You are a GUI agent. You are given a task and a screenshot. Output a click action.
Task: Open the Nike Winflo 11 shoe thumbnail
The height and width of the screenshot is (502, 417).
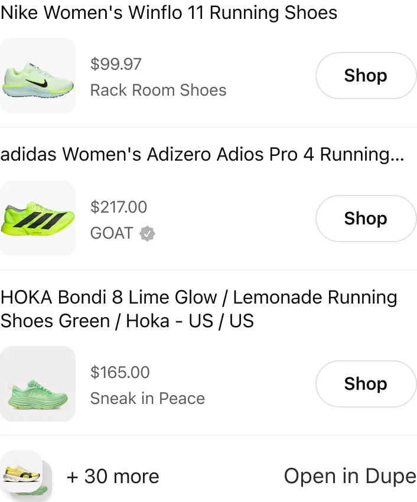point(38,75)
